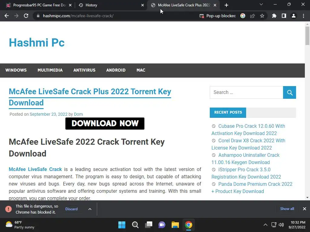Image resolution: width=310 pixels, height=232 pixels.
Task: Open Chrome's three-dot menu
Action: [303, 16]
